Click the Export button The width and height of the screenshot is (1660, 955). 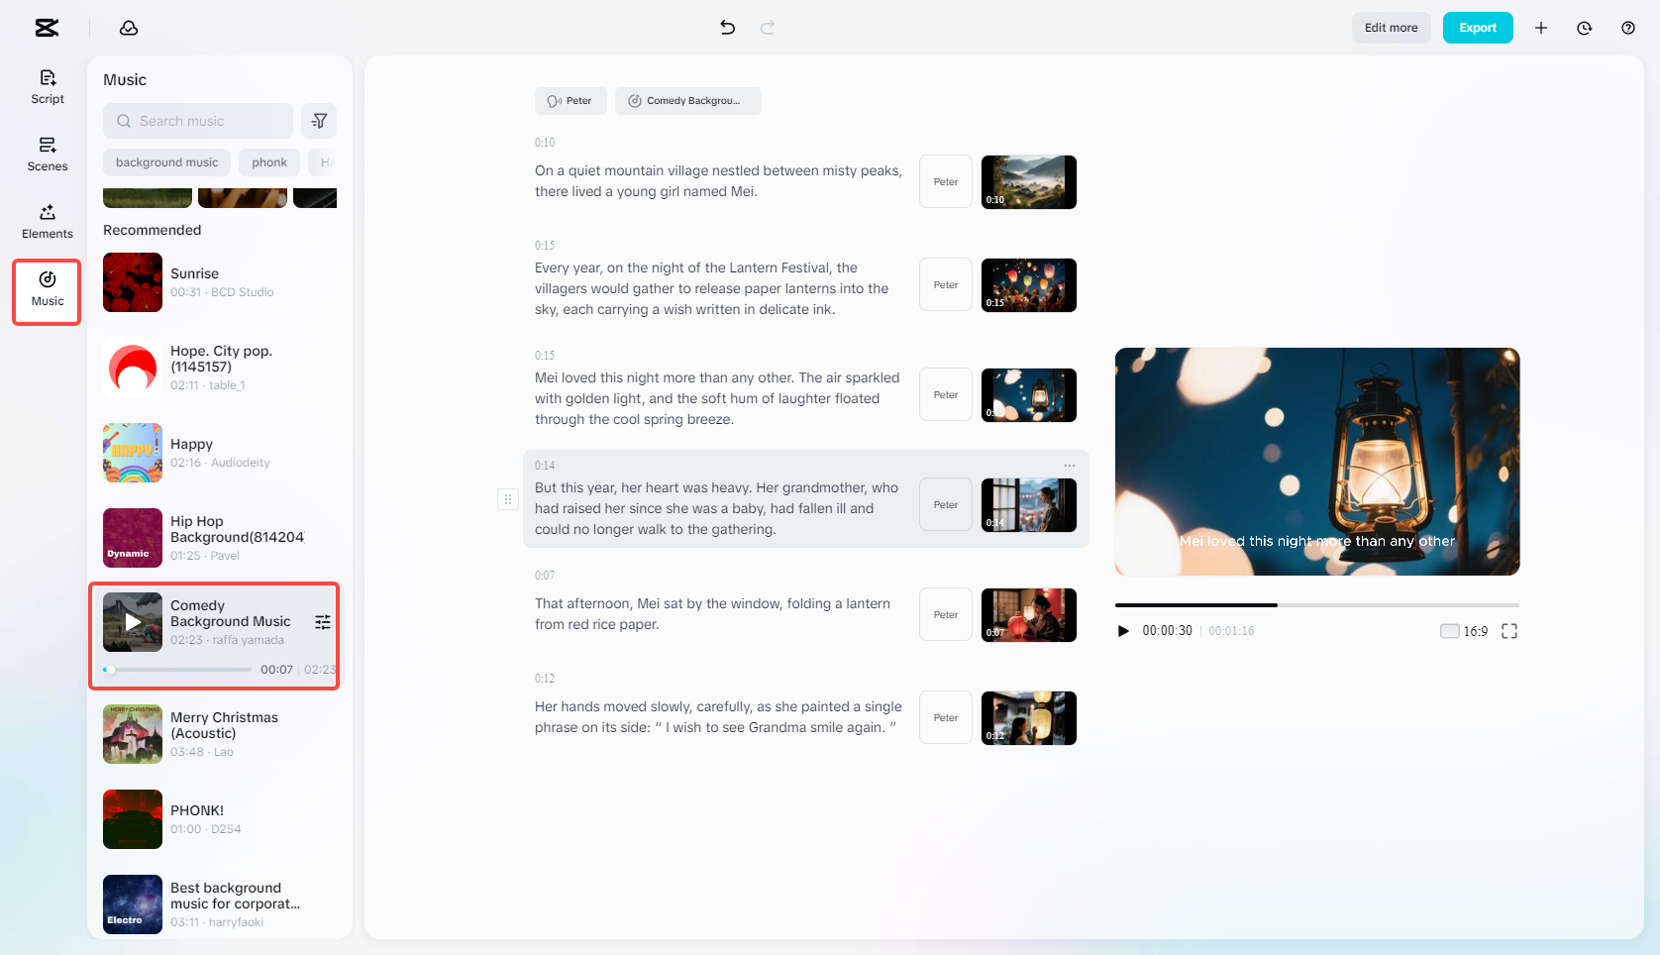[1478, 28]
